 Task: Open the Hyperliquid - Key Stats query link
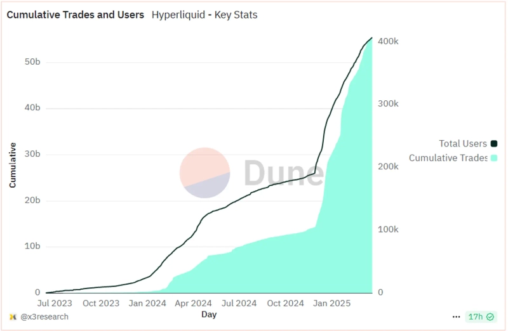(x=204, y=15)
